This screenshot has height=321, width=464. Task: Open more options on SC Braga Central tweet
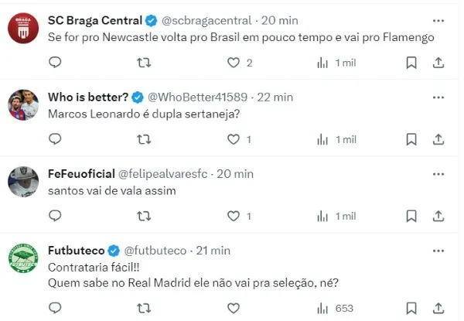click(x=438, y=20)
